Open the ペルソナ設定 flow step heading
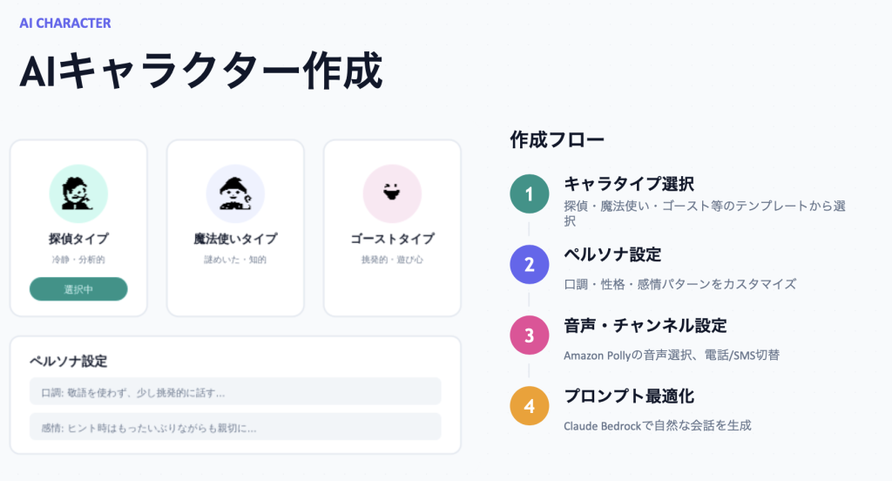 612,254
